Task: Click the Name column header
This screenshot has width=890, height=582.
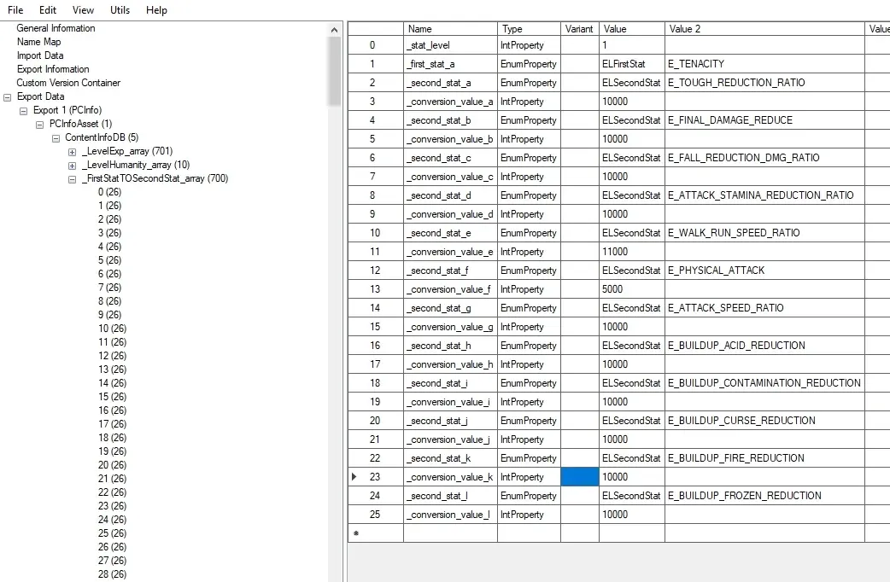Action: (450, 29)
